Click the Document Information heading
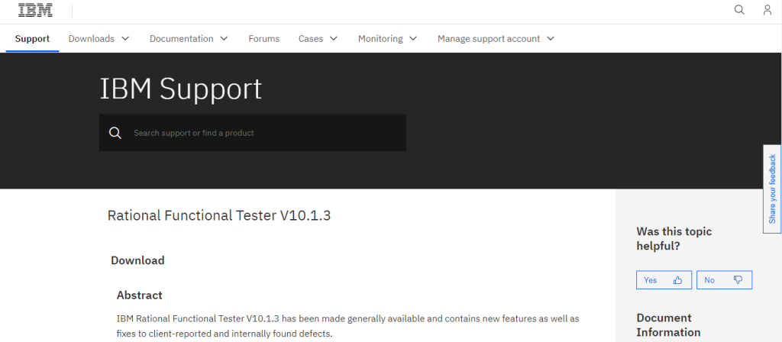782x342 pixels. pos(668,325)
